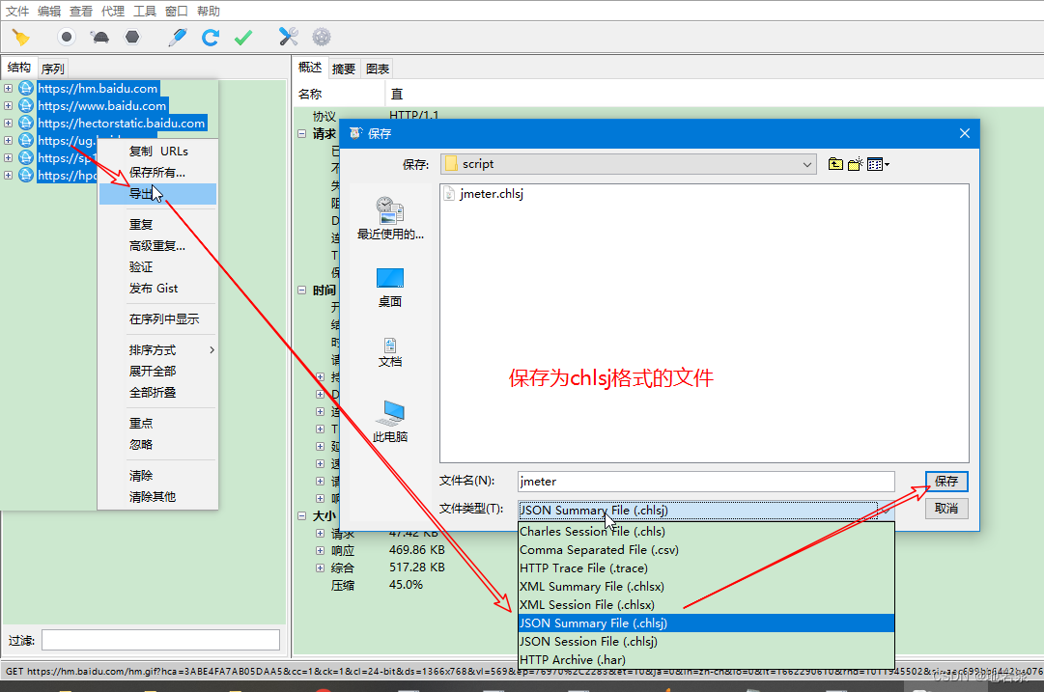Screen dimensions: 1044x692
Task: Switch to the 摘要 tab
Action: coord(345,68)
